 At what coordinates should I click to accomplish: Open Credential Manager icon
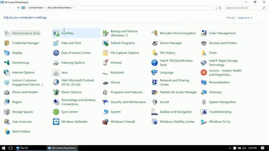7,43
